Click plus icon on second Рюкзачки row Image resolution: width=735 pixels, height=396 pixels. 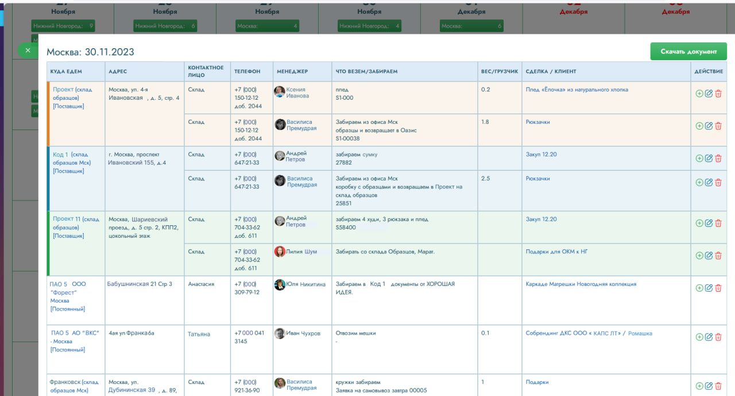tap(699, 182)
